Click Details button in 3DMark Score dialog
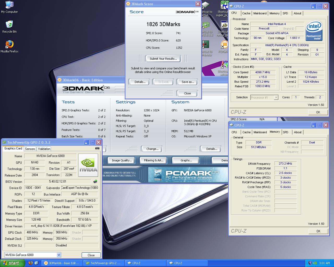Screen dimensions: 334x267 pyautogui.click(x=140, y=82)
